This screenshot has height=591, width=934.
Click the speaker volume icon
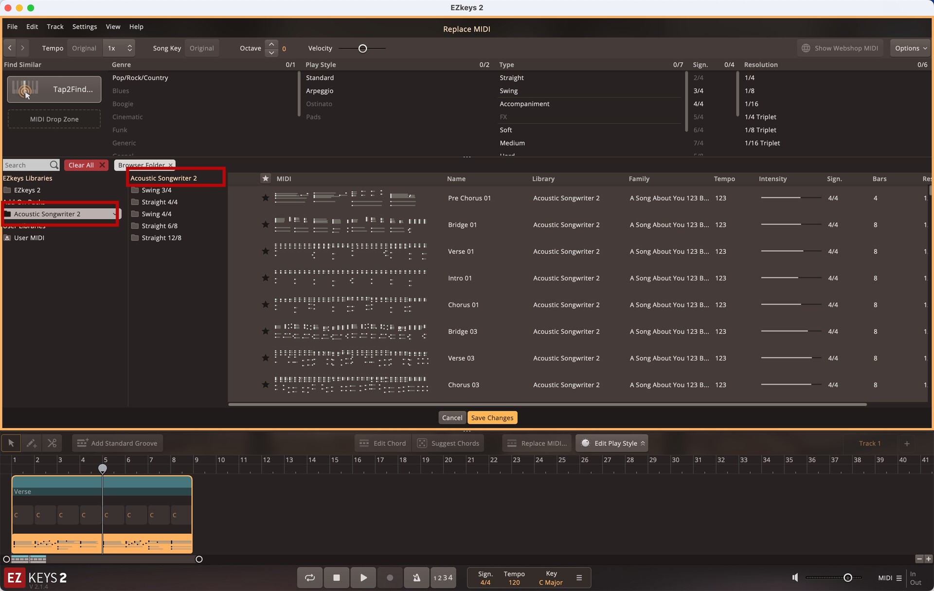tap(795, 577)
